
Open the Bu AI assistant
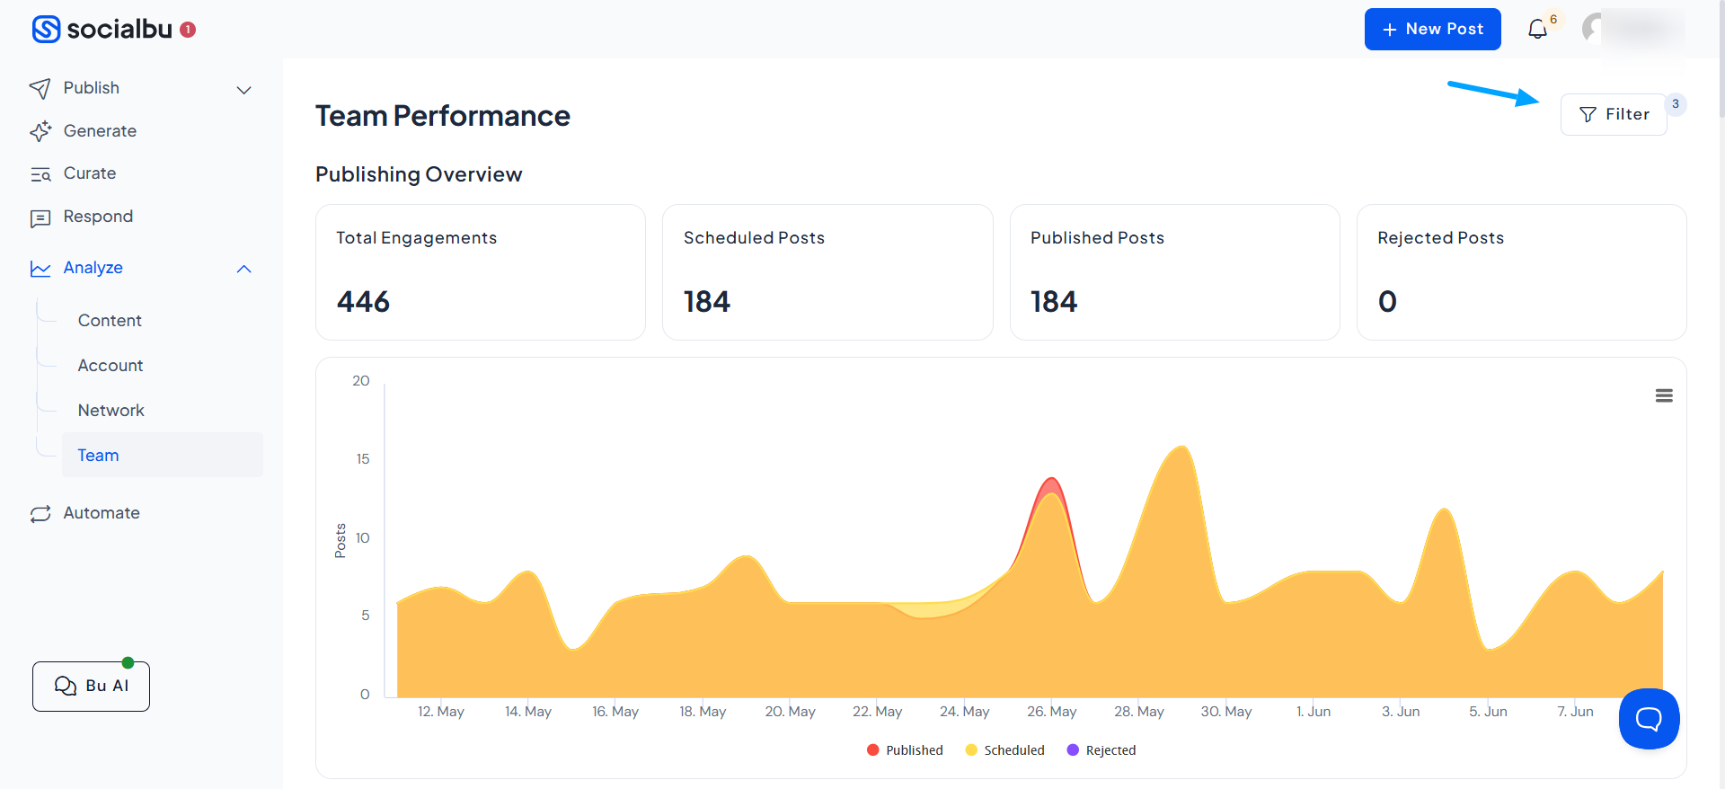[91, 687]
